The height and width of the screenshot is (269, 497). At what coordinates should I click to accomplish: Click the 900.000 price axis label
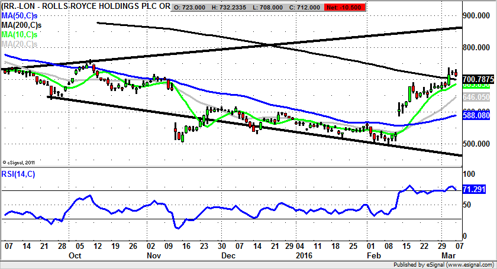(x=477, y=16)
